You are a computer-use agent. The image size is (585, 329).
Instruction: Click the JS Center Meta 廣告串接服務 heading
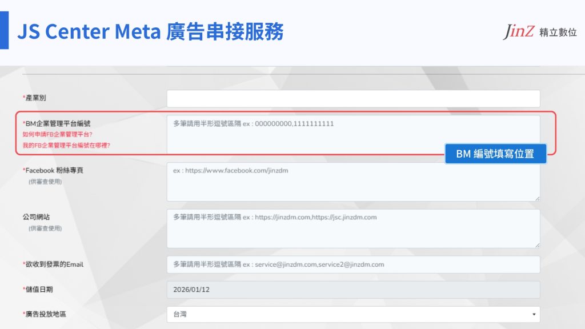[x=150, y=32]
